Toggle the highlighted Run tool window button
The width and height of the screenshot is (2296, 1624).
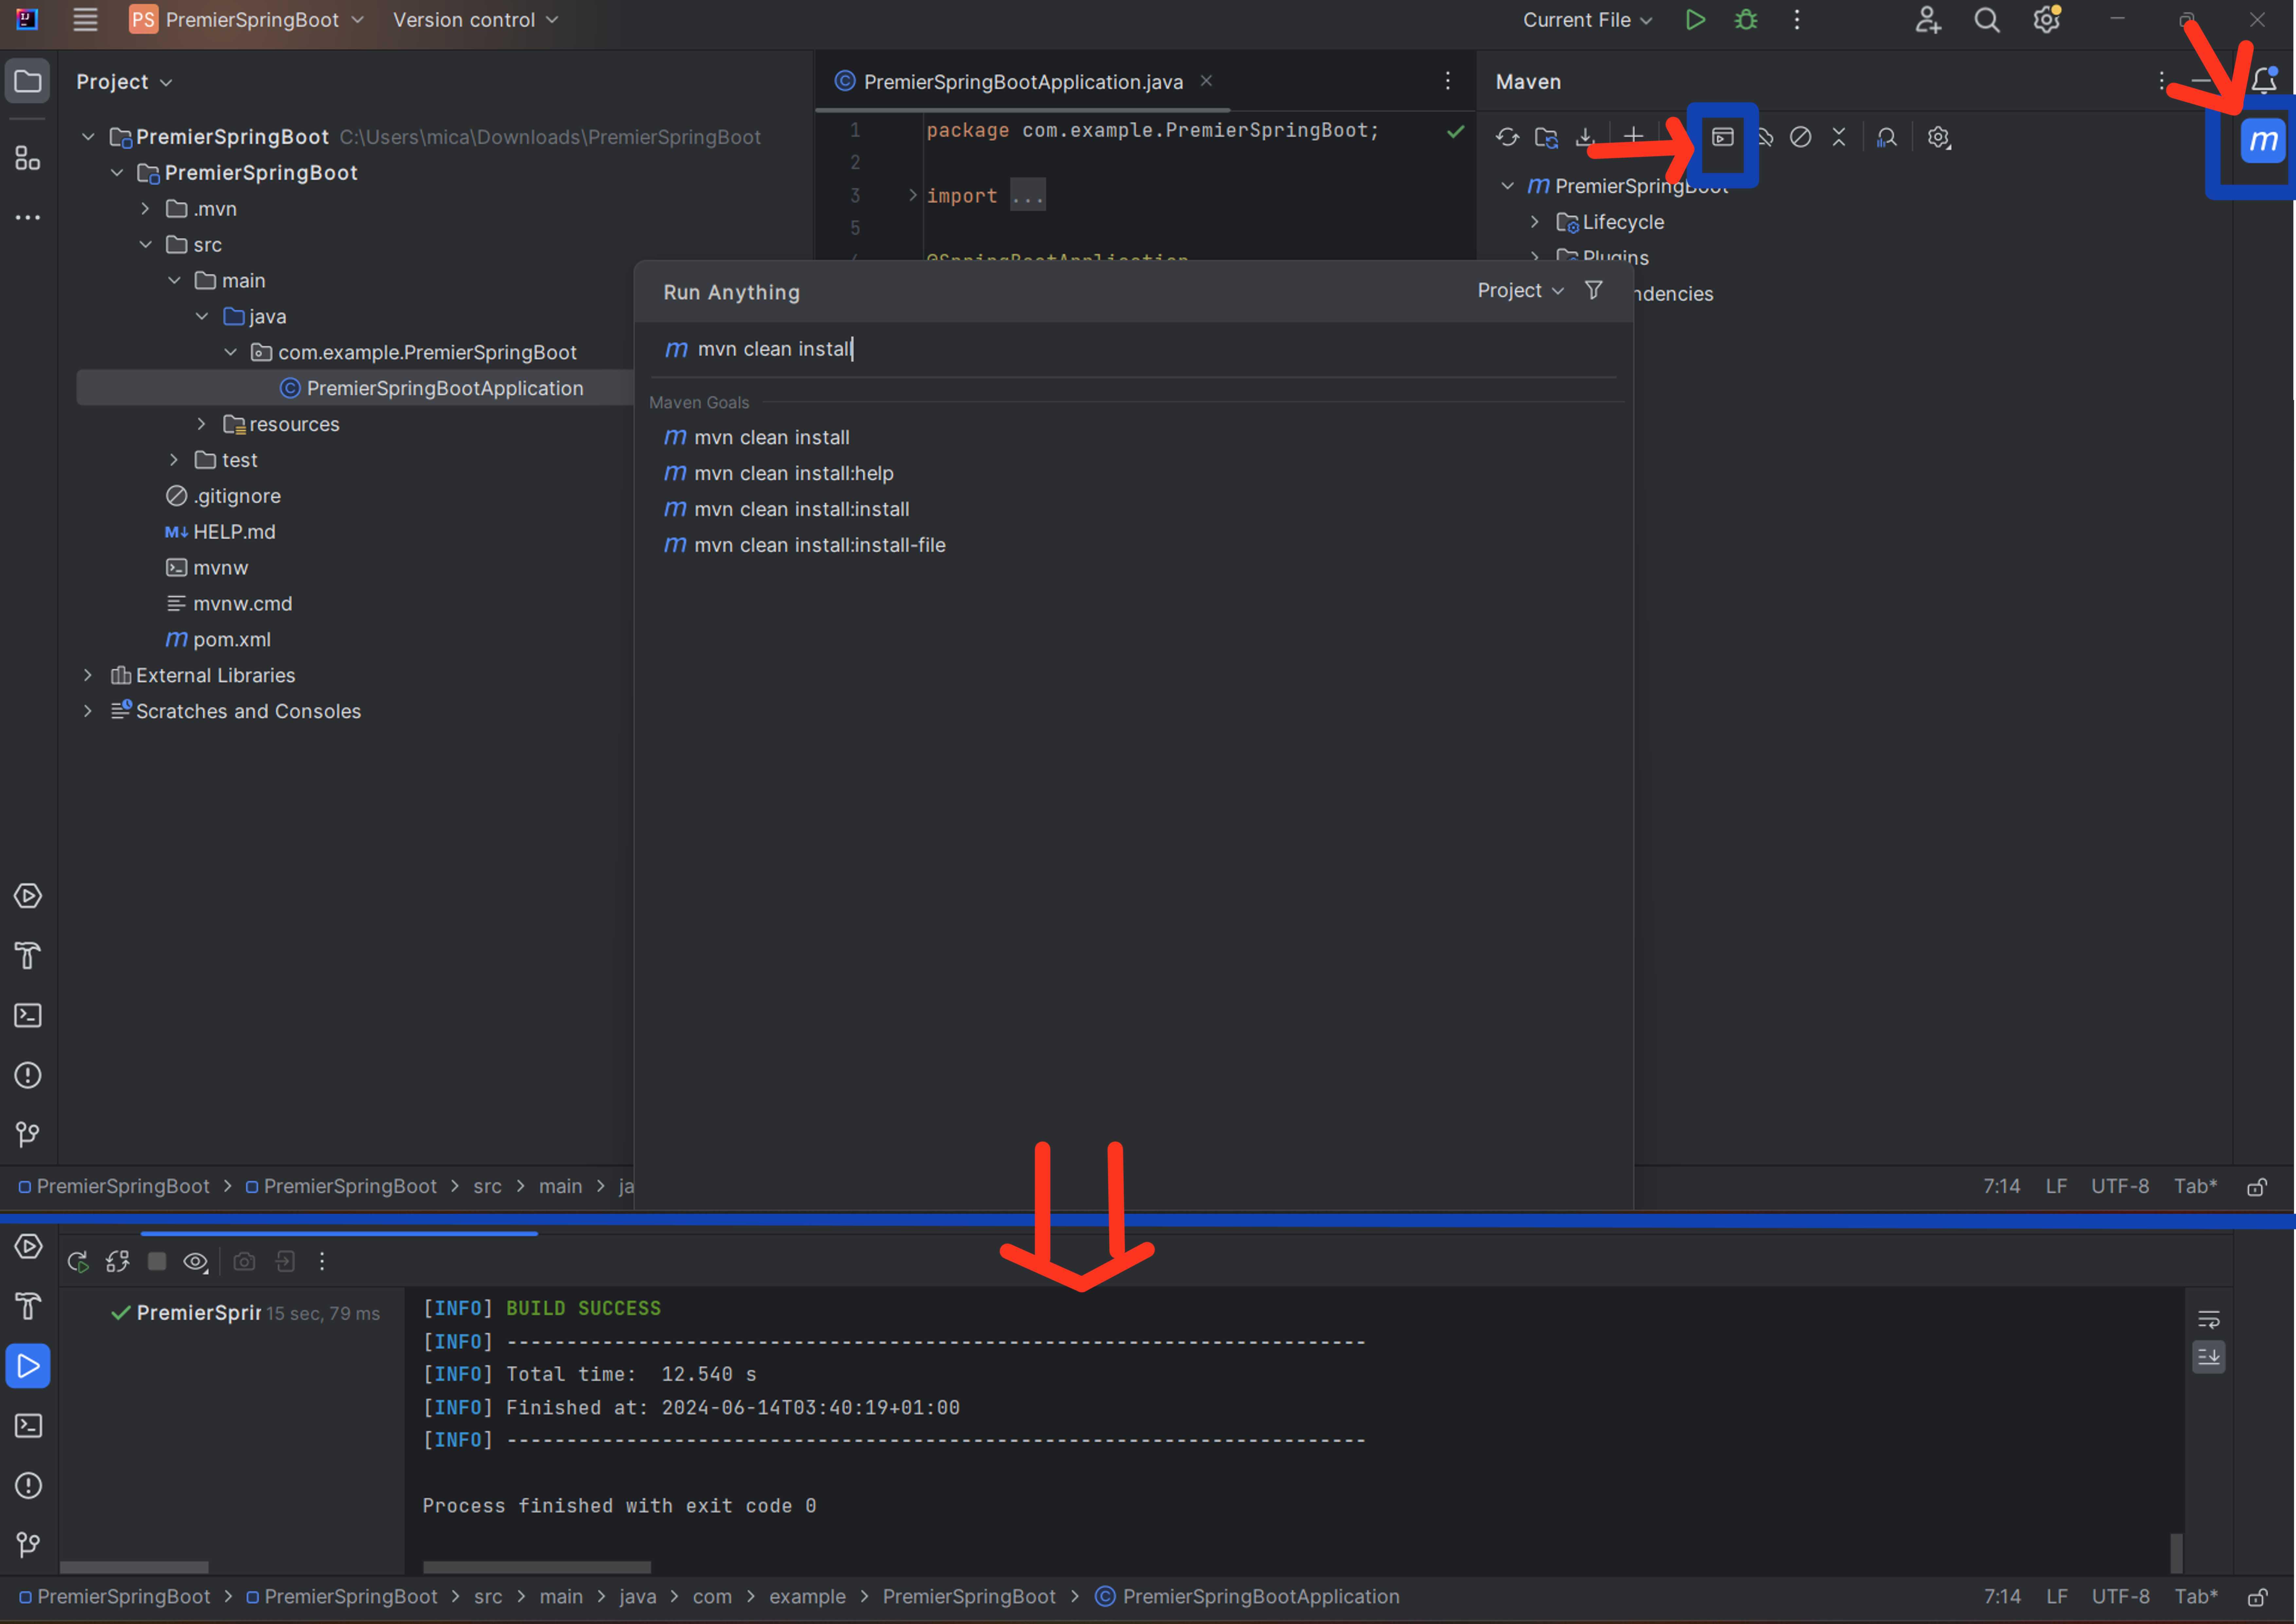pyautogui.click(x=28, y=1366)
